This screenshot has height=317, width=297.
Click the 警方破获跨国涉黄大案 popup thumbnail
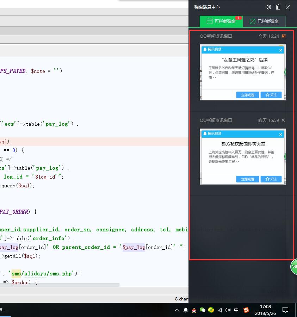(242, 156)
